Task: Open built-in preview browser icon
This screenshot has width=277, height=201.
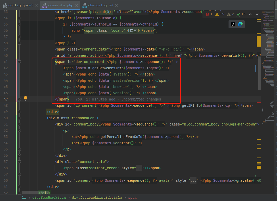Action: click(x=233, y=24)
